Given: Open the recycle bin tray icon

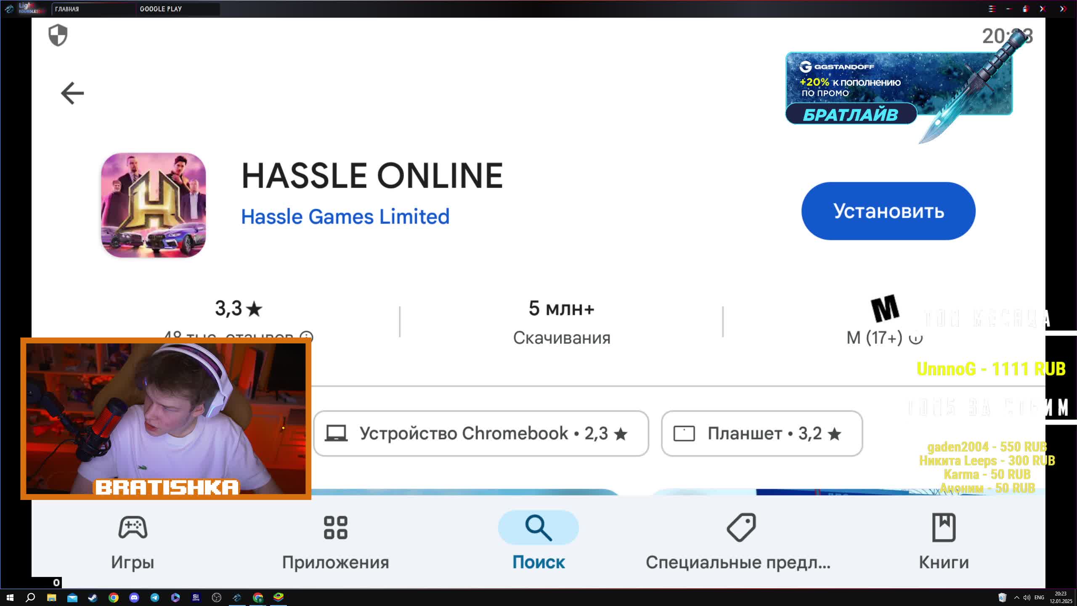Looking at the screenshot, I should tap(1003, 598).
